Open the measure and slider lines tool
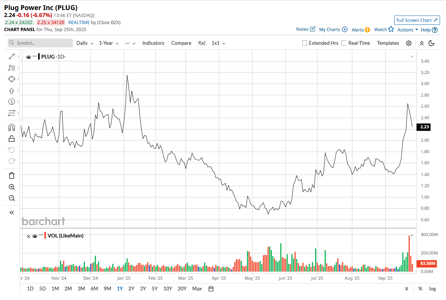Screen dimensions: 446x300 tap(11, 113)
